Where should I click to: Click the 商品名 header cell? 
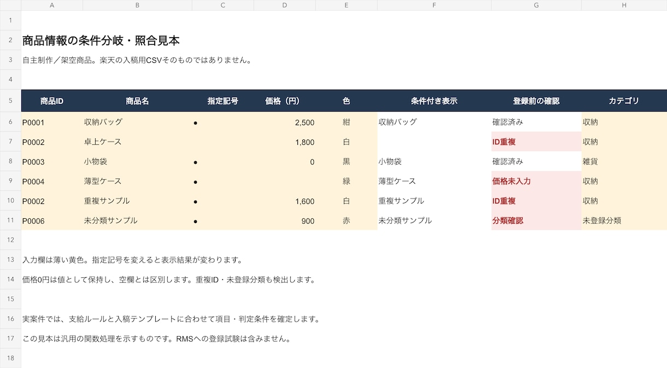pos(137,101)
